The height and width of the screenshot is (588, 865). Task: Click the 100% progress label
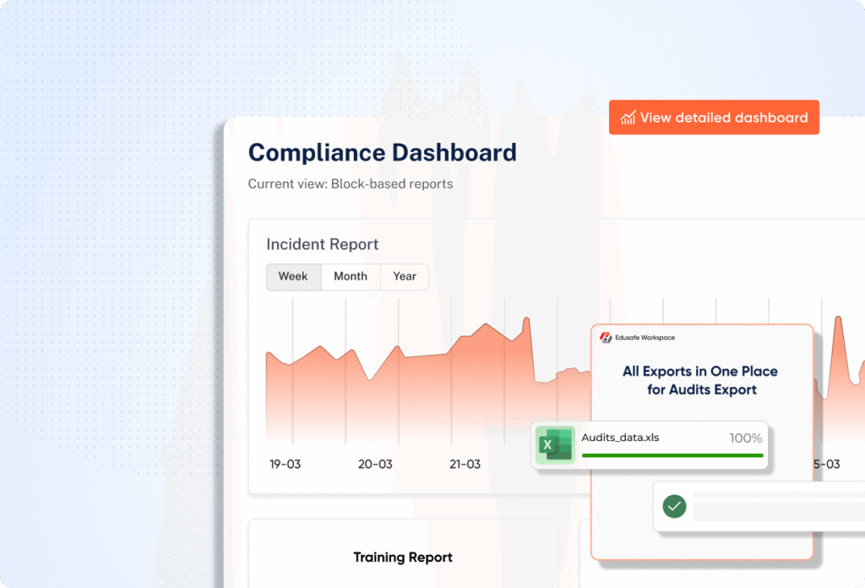[x=745, y=438]
